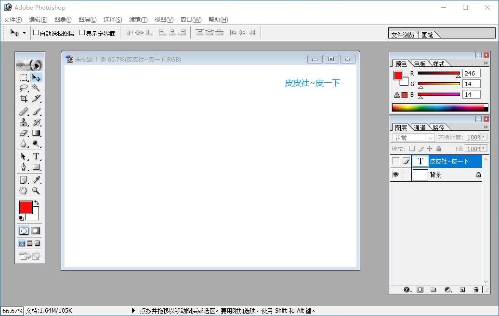Pick a color from the spectrum ramp
The height and width of the screenshot is (316, 499).
click(440, 107)
